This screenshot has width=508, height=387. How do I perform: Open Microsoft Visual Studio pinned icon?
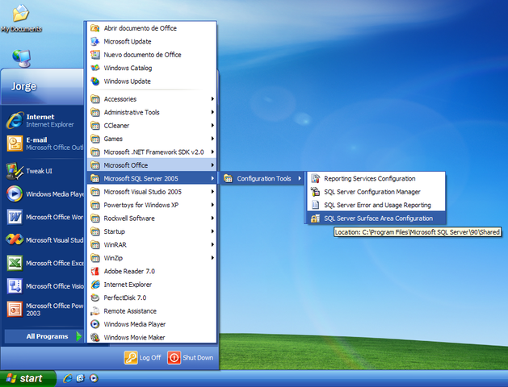pos(15,240)
